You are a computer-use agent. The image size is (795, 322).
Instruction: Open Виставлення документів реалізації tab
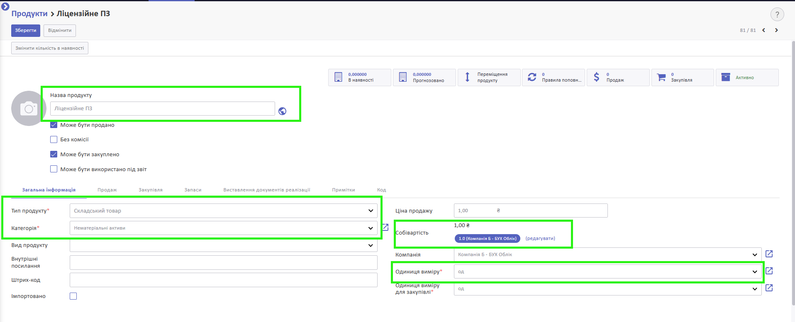[x=267, y=190]
